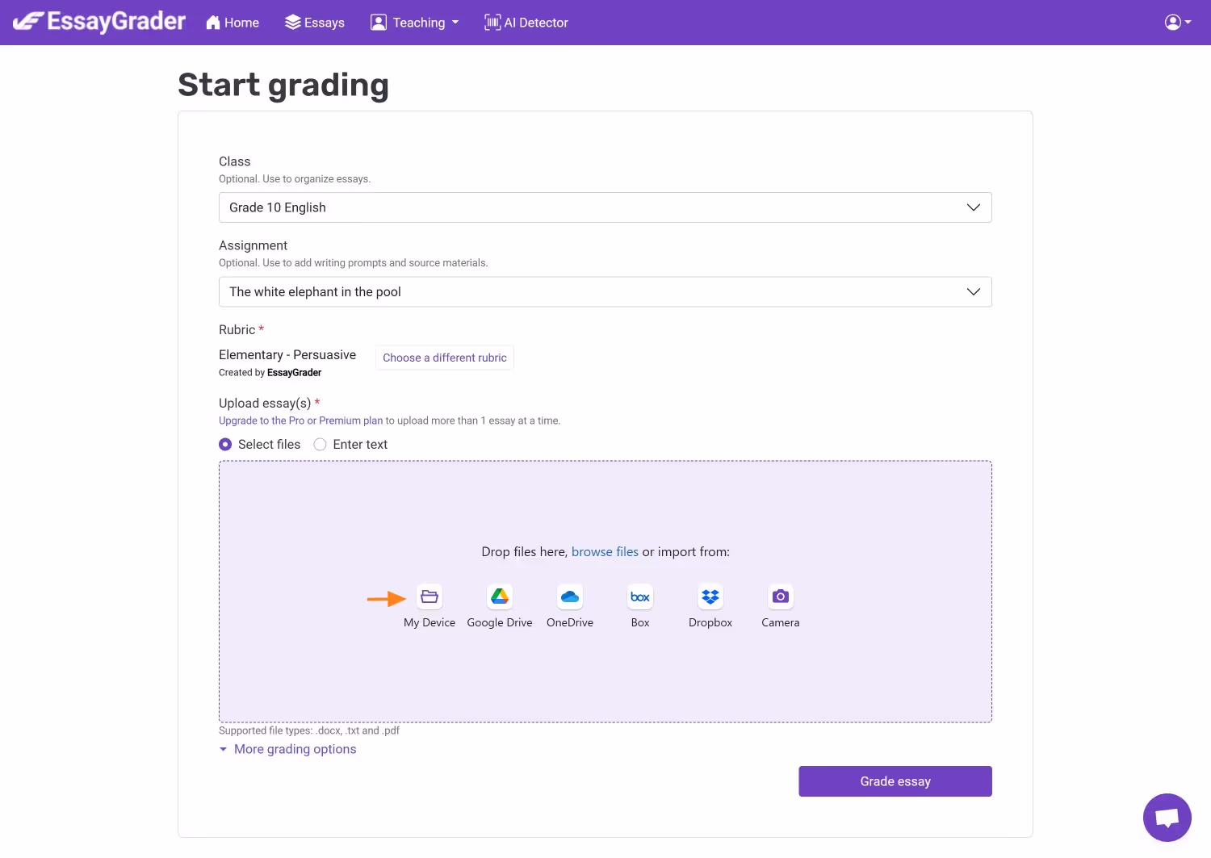Click the browse files link
The height and width of the screenshot is (858, 1211).
coord(605,552)
